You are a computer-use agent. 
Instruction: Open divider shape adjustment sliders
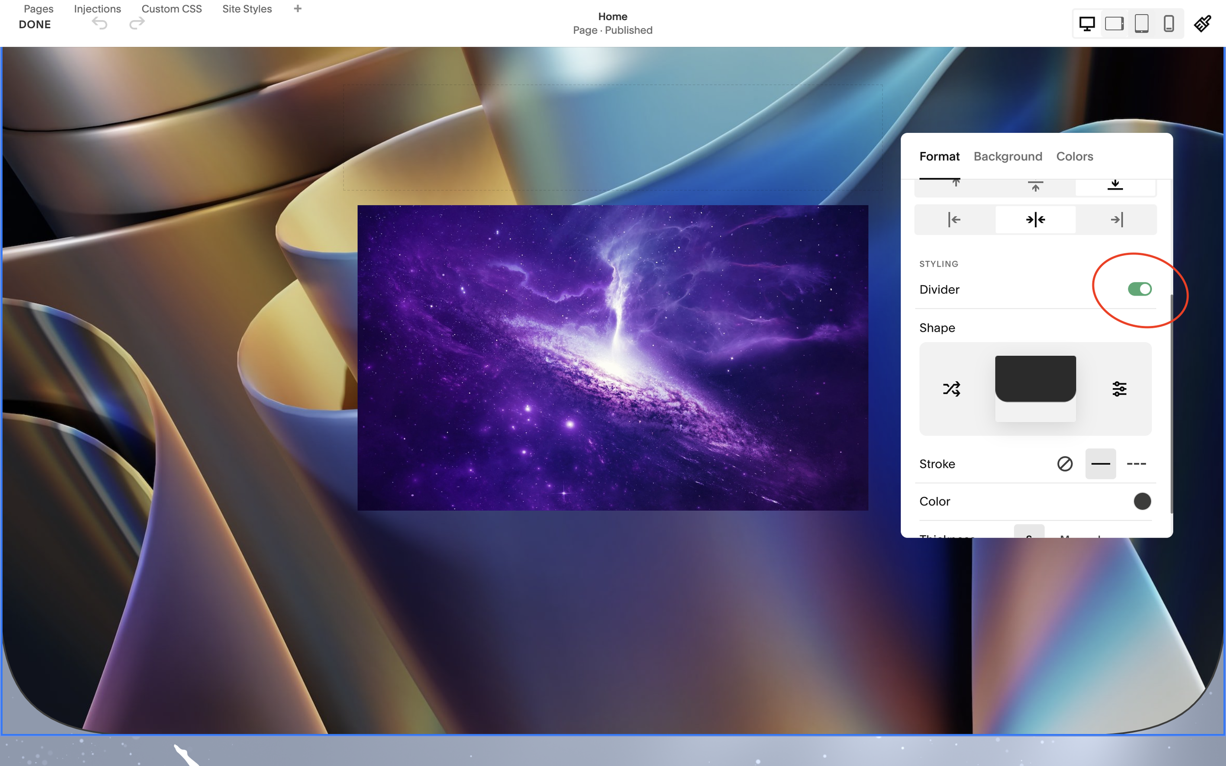pos(1120,389)
